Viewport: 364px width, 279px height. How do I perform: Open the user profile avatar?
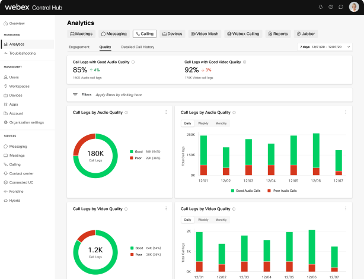pos(354,7)
